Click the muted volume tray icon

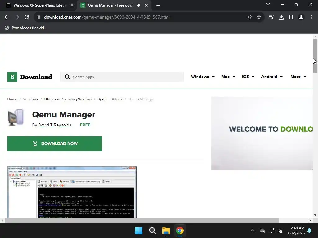[280, 231]
